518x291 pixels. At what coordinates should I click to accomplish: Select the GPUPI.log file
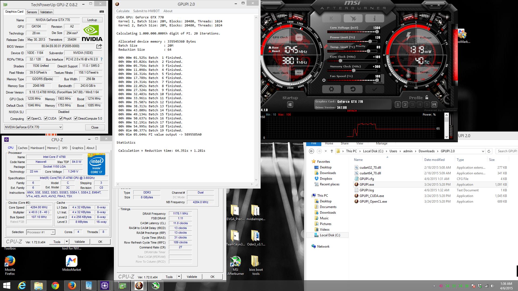click(x=366, y=190)
